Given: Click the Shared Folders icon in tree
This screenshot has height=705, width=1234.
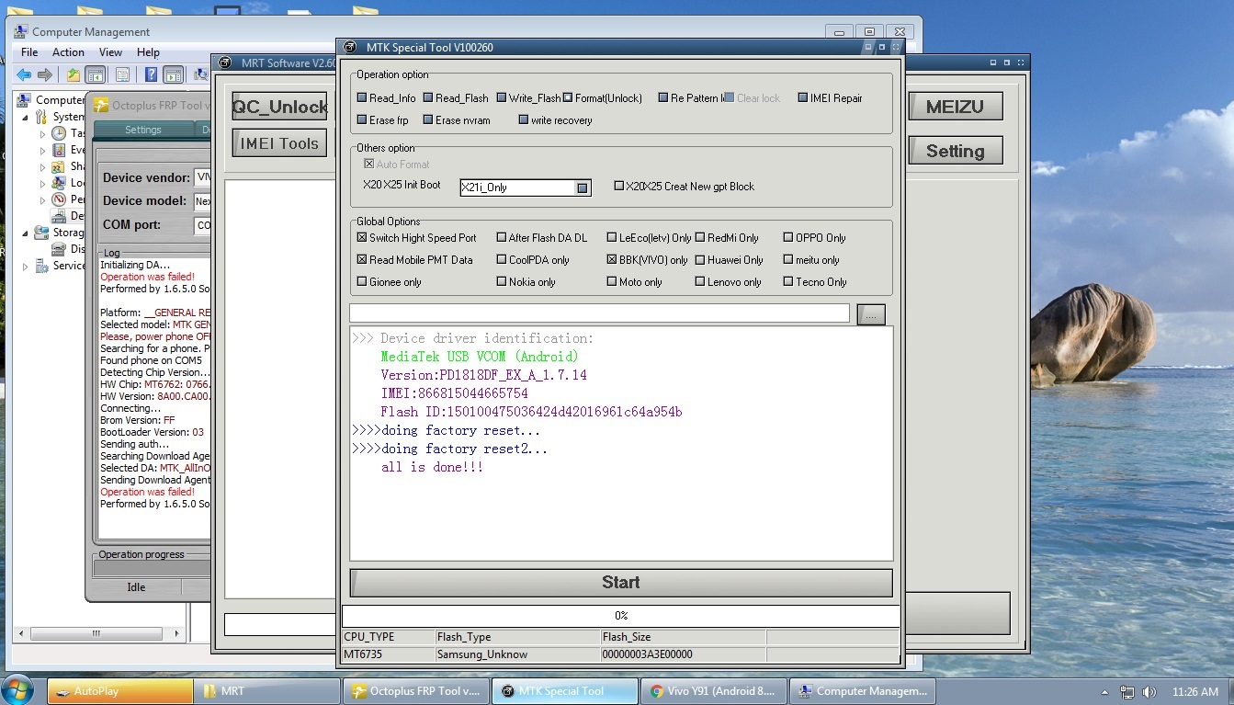Looking at the screenshot, I should point(59,166).
